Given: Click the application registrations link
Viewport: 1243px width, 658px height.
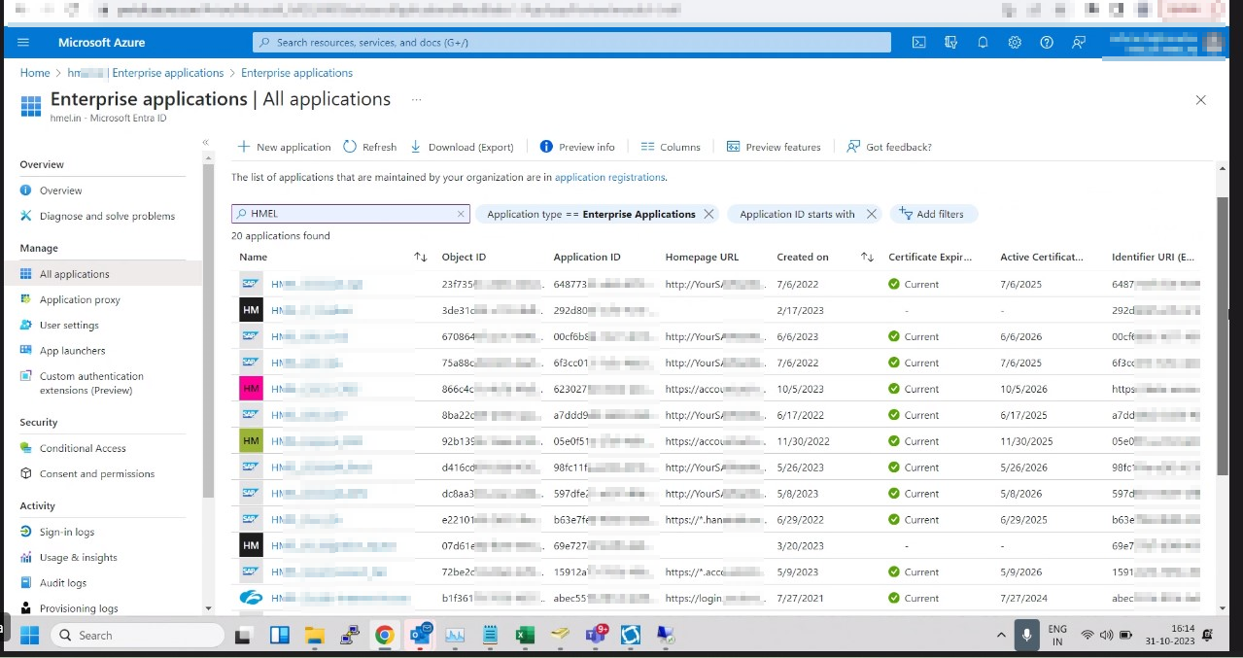Looking at the screenshot, I should point(609,178).
